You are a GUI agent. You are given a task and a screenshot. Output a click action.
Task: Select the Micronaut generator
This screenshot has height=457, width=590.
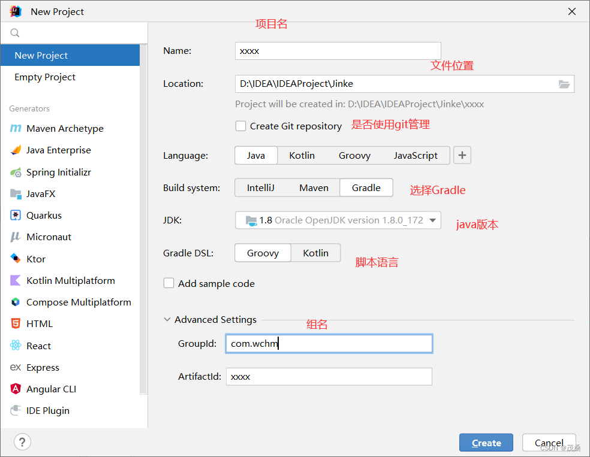[x=70, y=237]
